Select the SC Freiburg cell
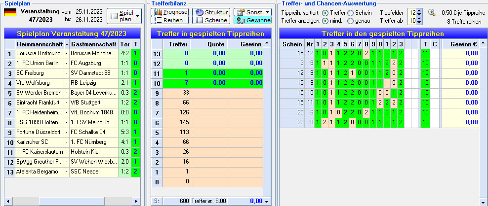Screen dimensions: 488x206 click(40, 73)
